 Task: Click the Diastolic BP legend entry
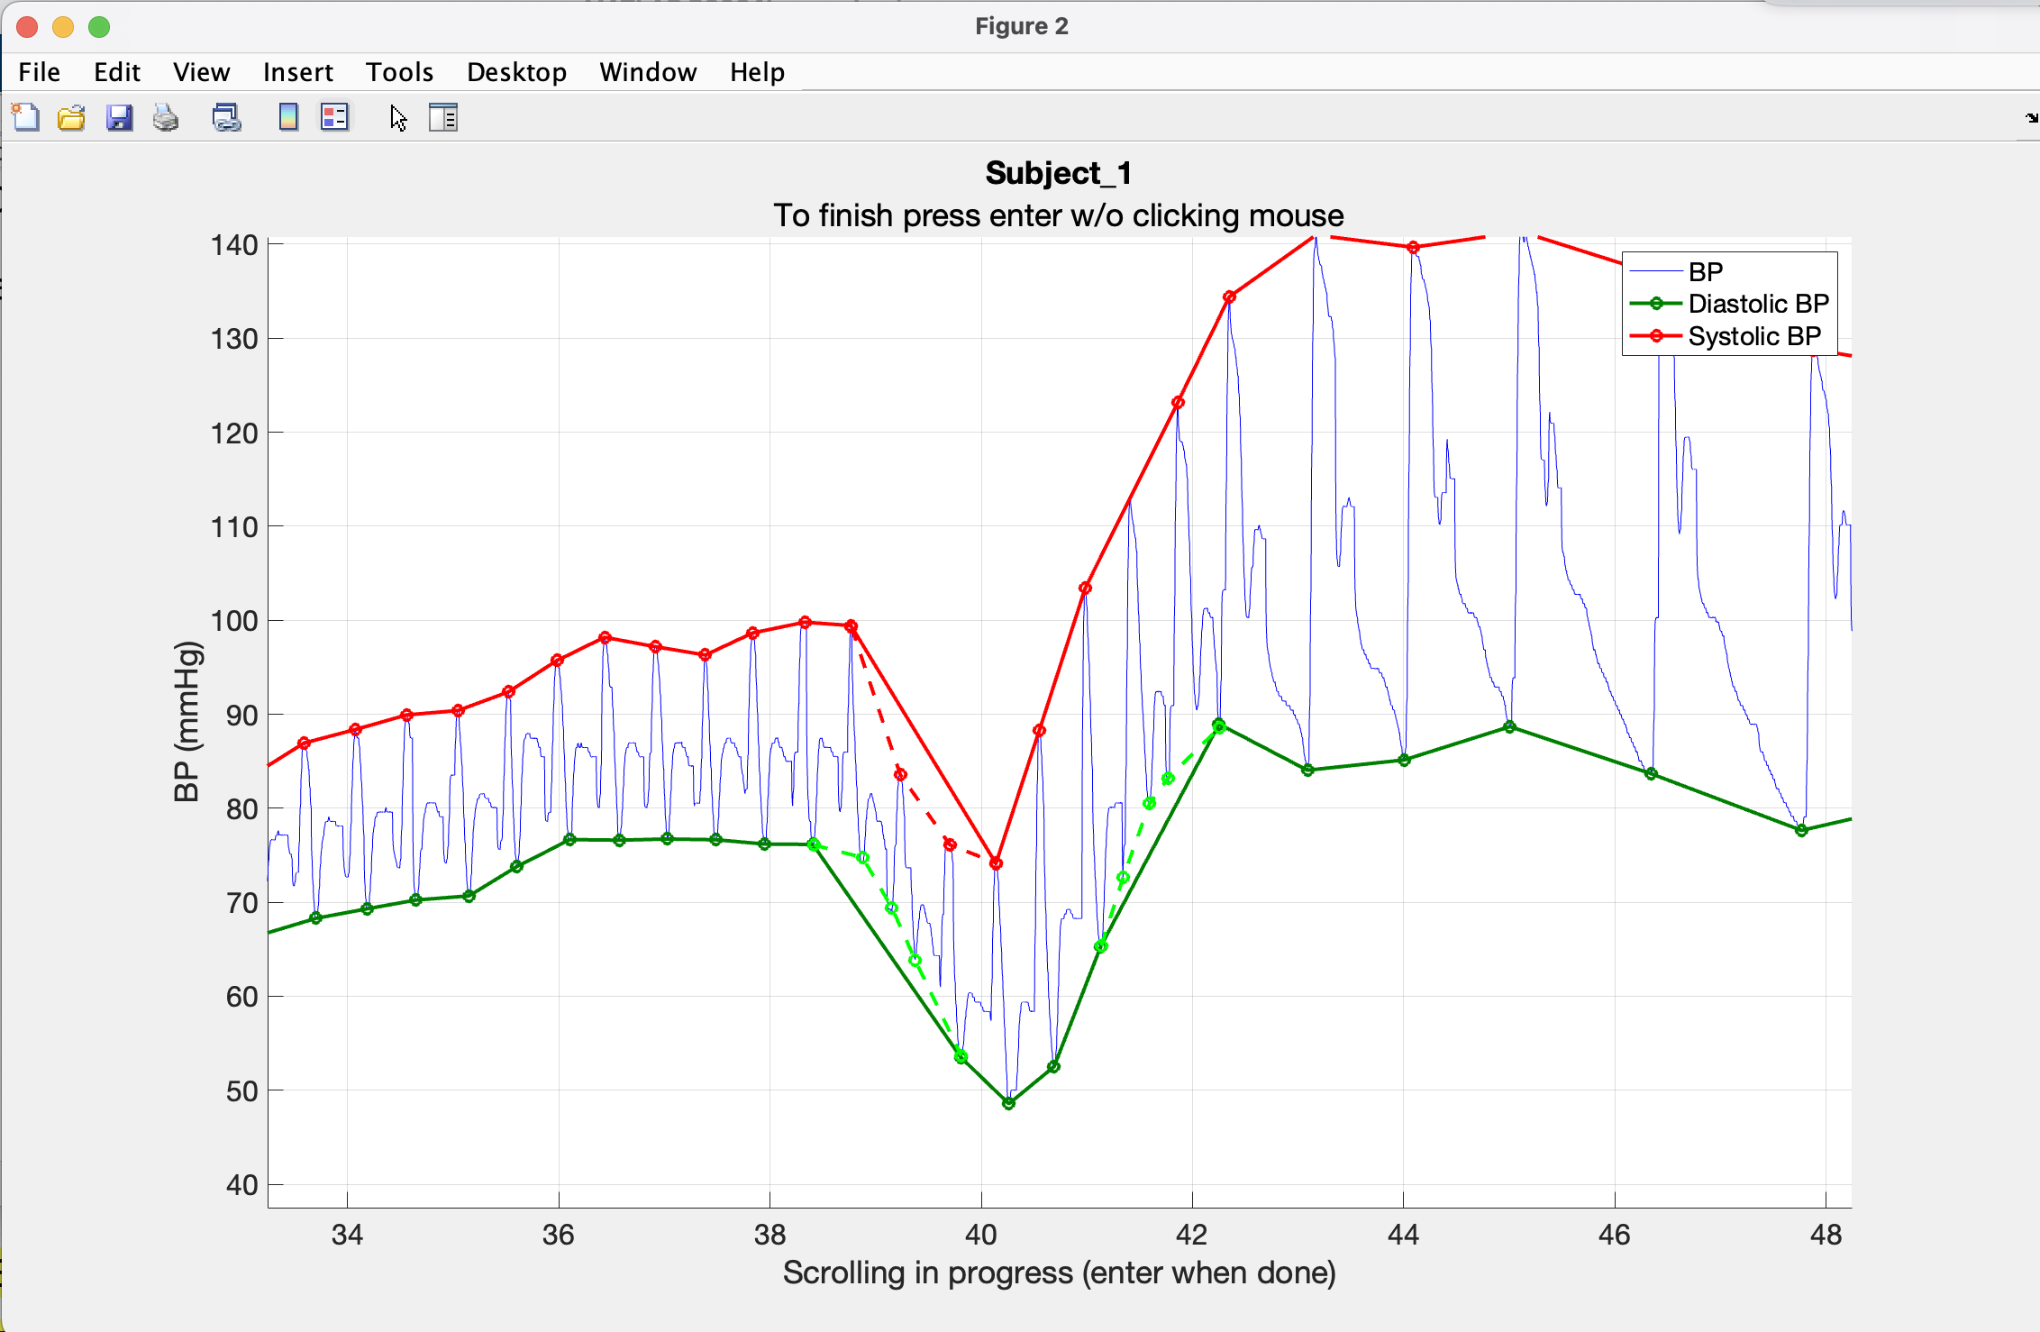pos(1757,304)
